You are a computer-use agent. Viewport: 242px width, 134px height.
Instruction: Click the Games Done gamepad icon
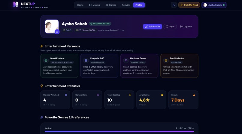(98, 95)
